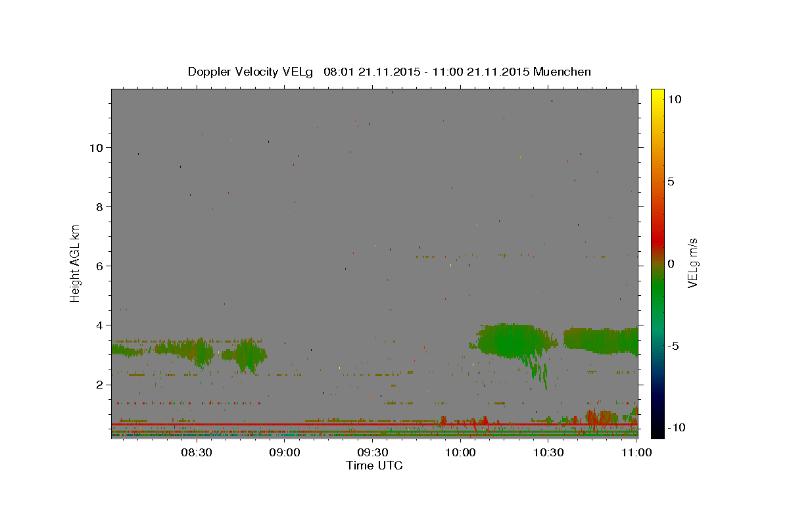Select the 10:30 time tick label

click(x=548, y=452)
